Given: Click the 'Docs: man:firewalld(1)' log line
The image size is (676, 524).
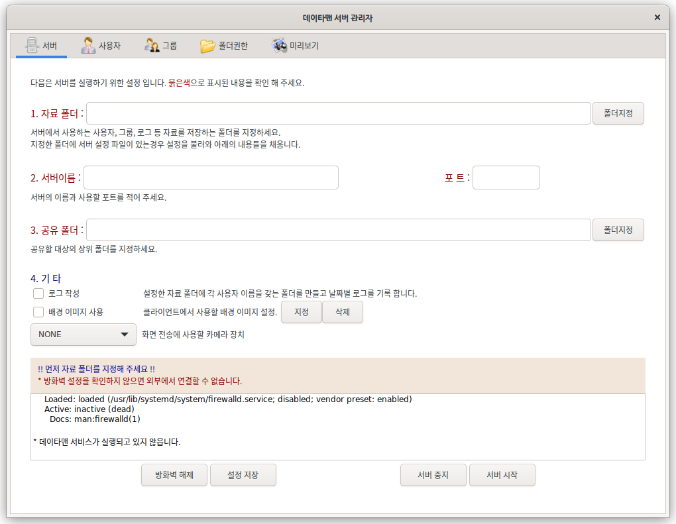Looking at the screenshot, I should 95,419.
